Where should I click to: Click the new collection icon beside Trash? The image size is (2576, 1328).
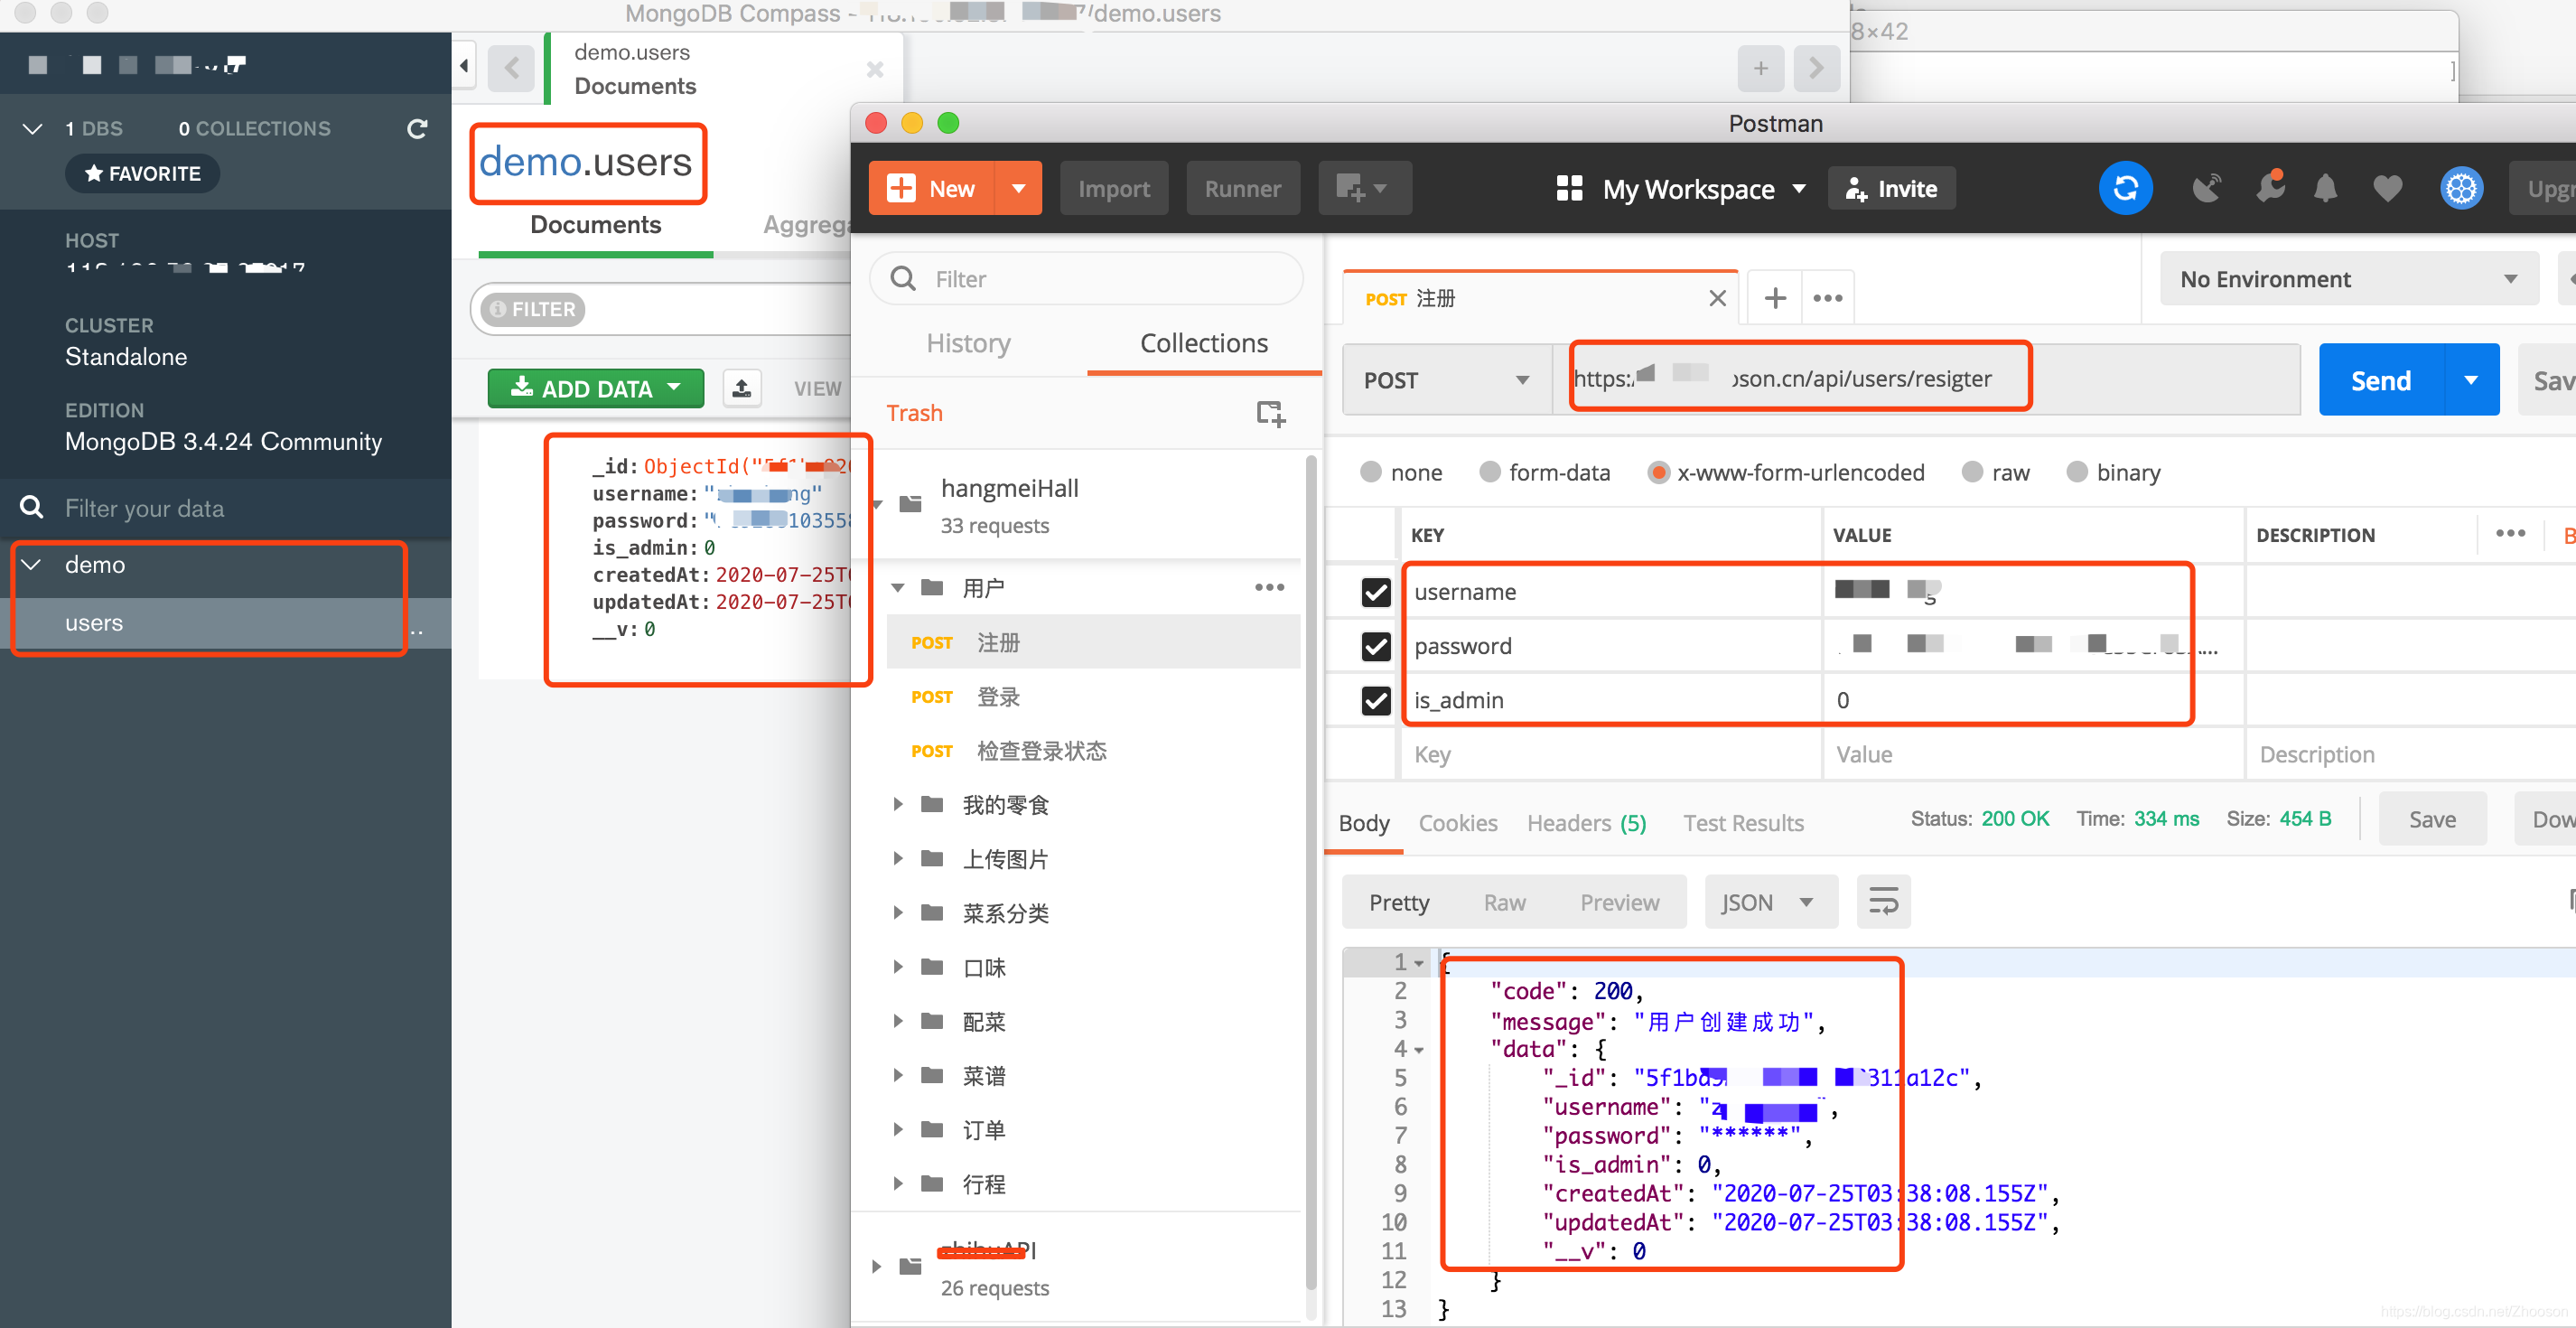(x=1270, y=413)
